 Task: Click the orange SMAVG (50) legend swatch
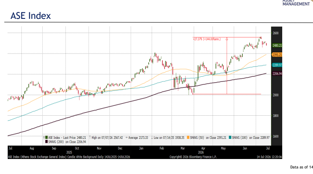coord(188,138)
